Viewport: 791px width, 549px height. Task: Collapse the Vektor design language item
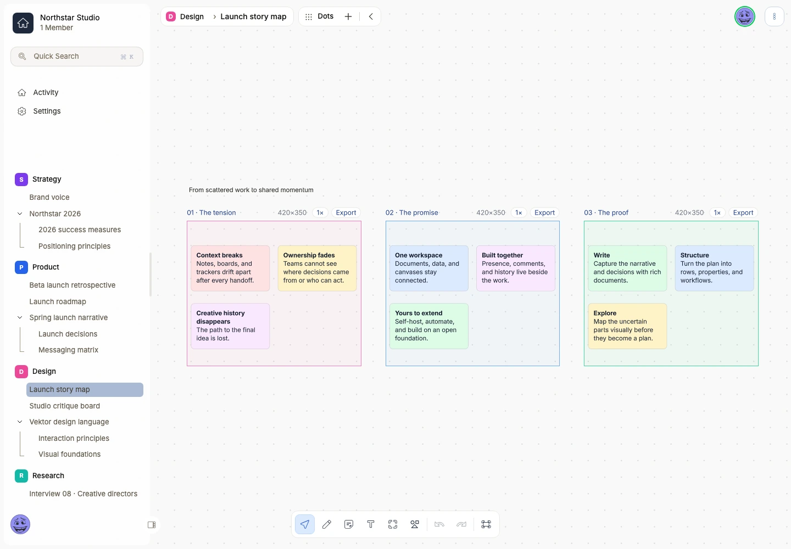tap(20, 422)
